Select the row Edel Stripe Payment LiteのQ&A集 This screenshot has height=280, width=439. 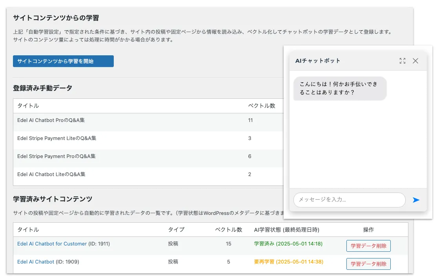point(148,140)
